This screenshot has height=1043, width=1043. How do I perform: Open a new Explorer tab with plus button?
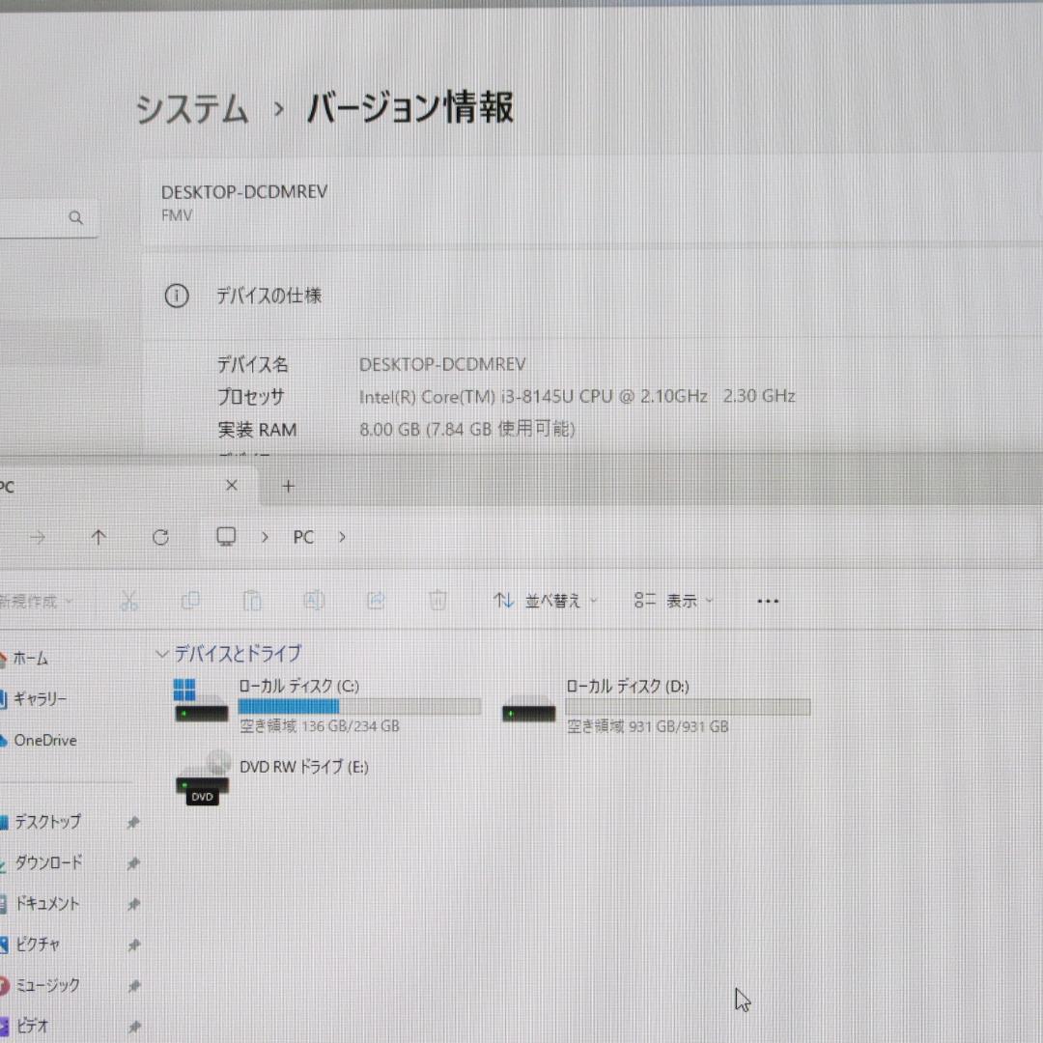pos(288,486)
